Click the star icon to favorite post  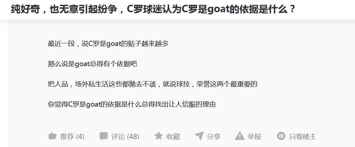pos(158,136)
